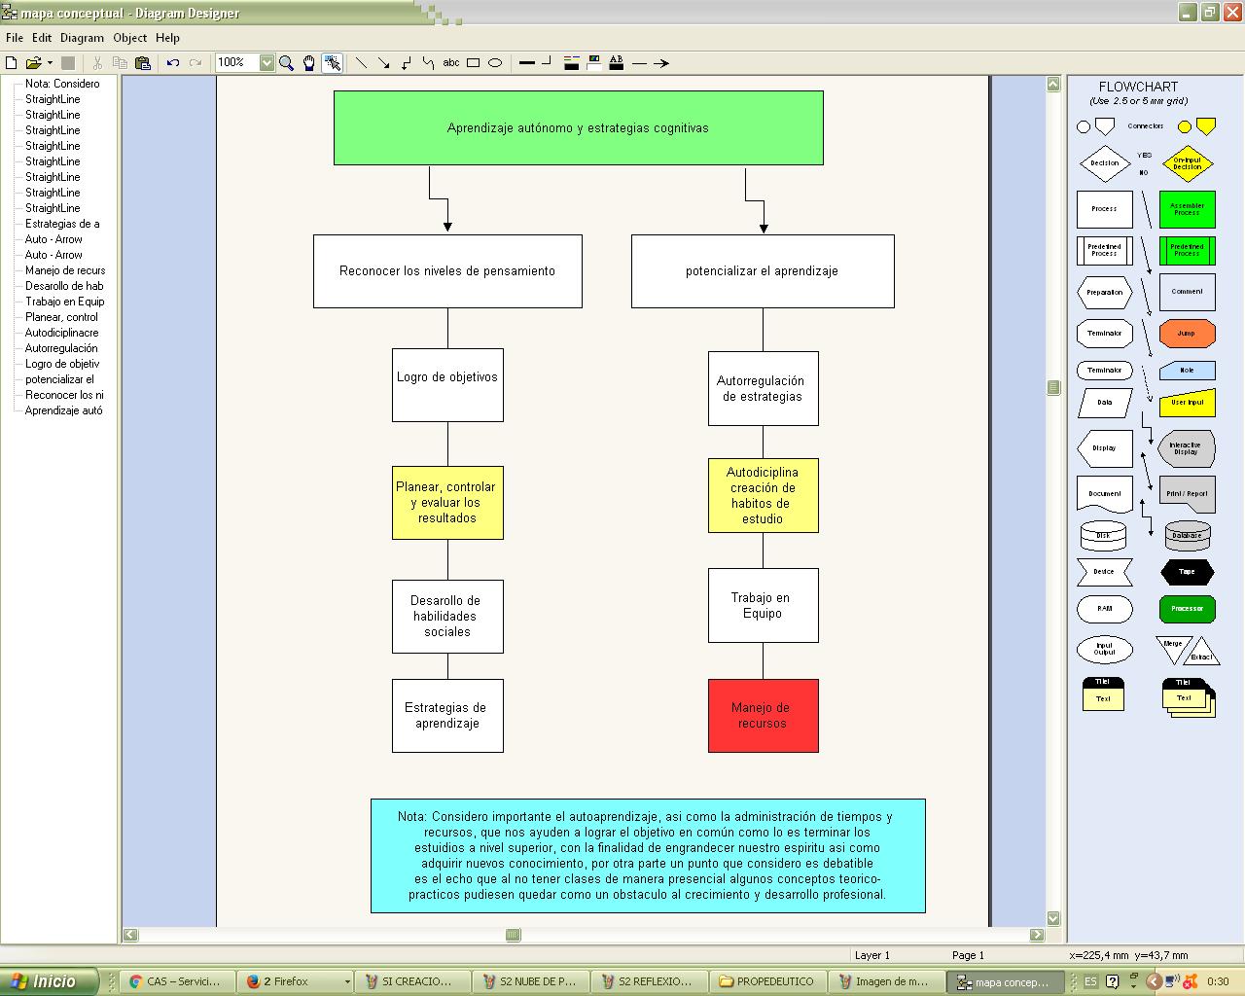Toggle the pan hand tool
This screenshot has height=996, width=1245.
(309, 62)
